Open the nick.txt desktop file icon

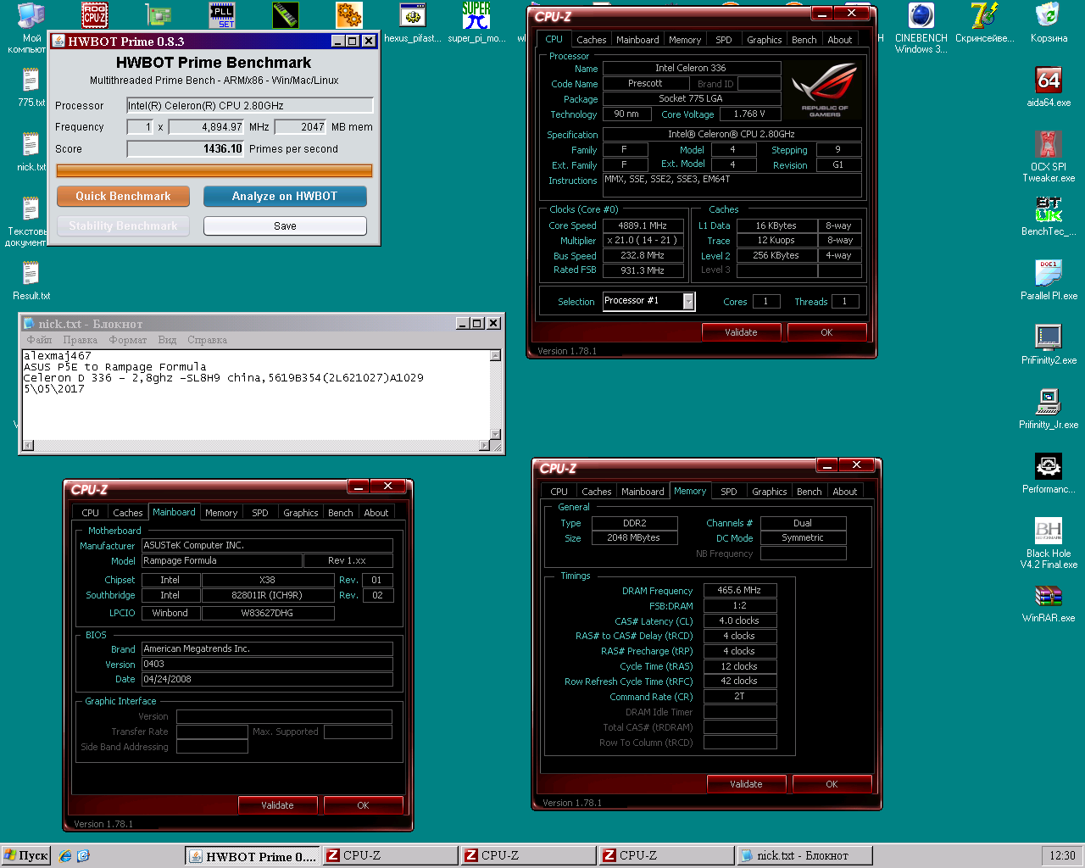[x=31, y=152]
